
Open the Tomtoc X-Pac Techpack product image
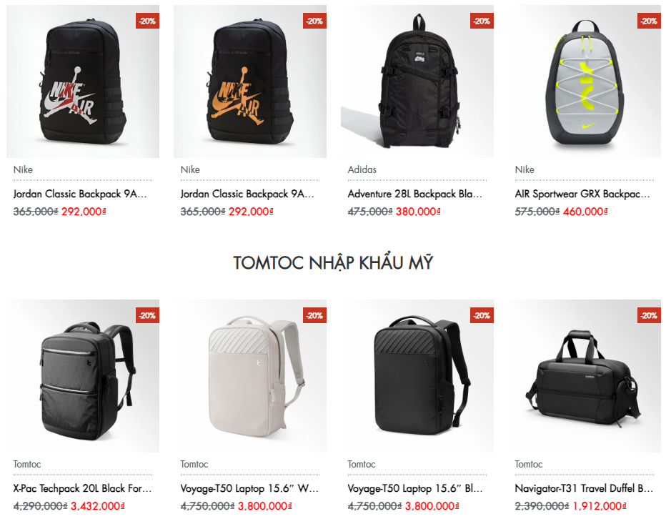pos(83,376)
